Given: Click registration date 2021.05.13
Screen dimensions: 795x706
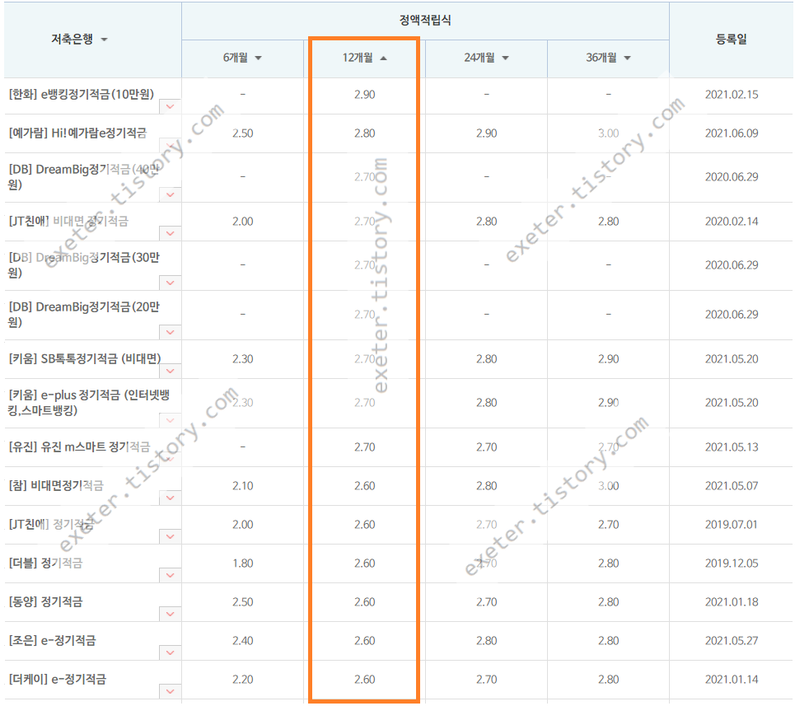Looking at the screenshot, I should (x=731, y=447).
